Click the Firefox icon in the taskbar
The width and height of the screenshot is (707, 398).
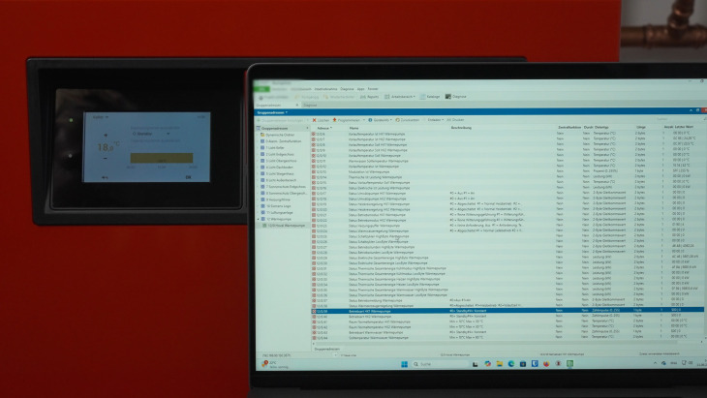545,365
